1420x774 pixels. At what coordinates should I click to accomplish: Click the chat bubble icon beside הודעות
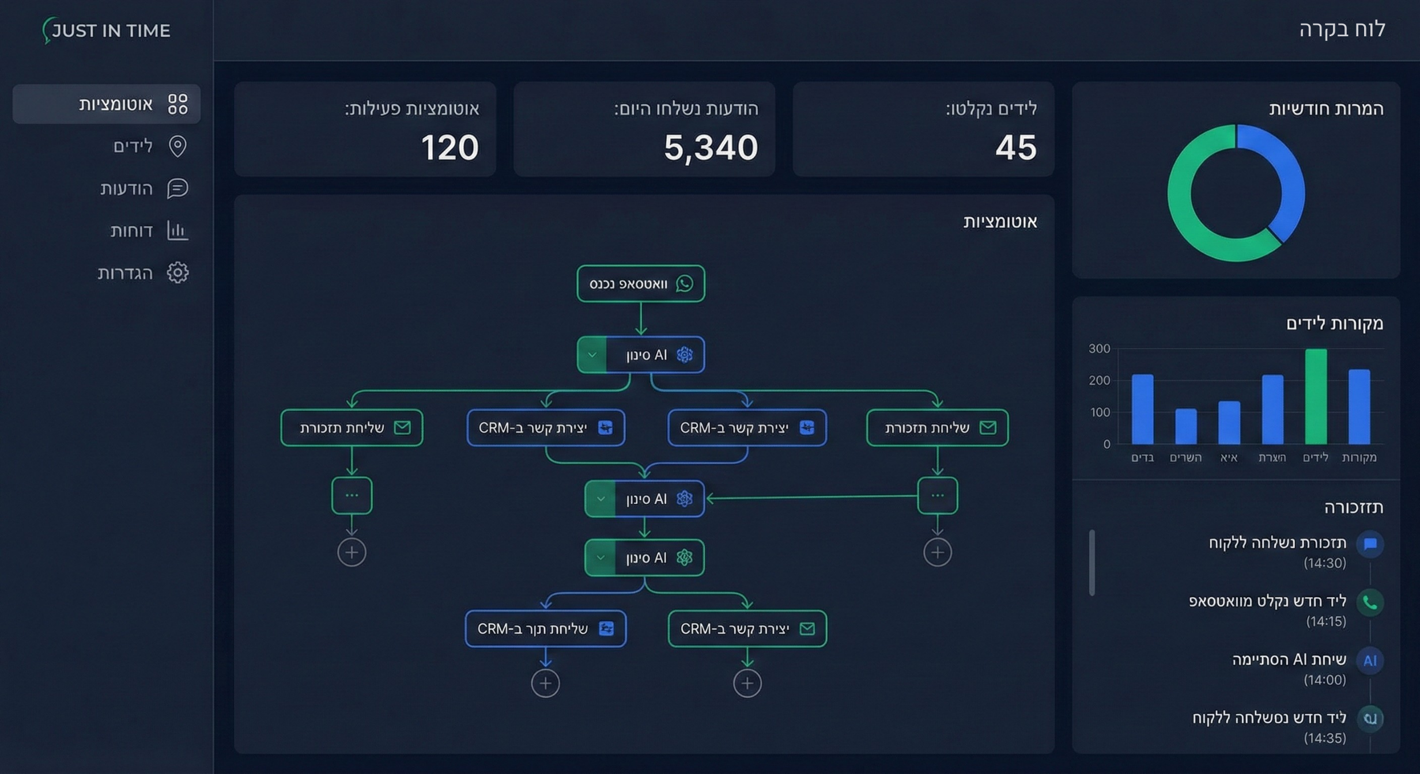click(177, 188)
